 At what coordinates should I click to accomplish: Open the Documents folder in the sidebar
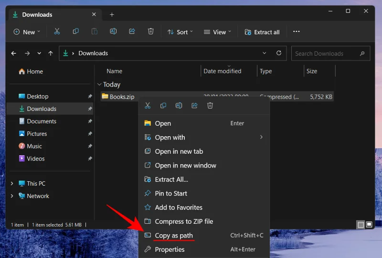tap(42, 121)
